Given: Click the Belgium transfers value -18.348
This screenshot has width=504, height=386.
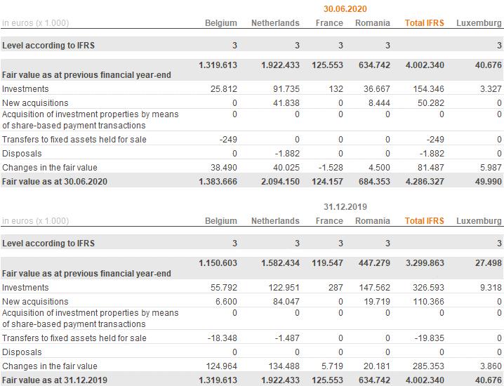Looking at the screenshot, I should pyautogui.click(x=222, y=338).
